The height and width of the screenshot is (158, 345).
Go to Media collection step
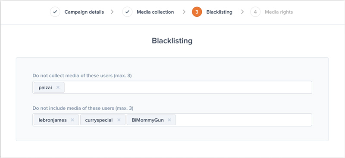pyautogui.click(x=155, y=12)
